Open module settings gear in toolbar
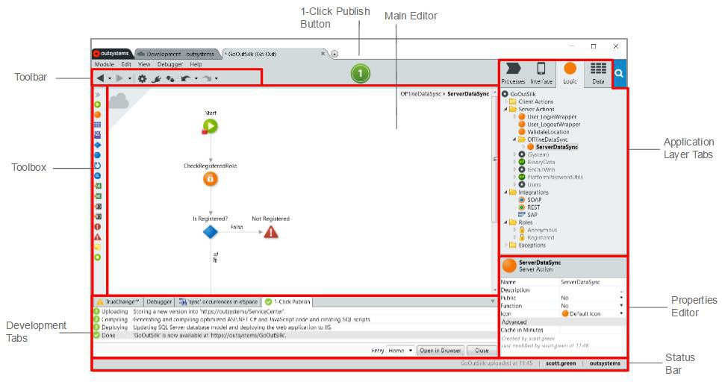722x382 pixels. point(143,78)
